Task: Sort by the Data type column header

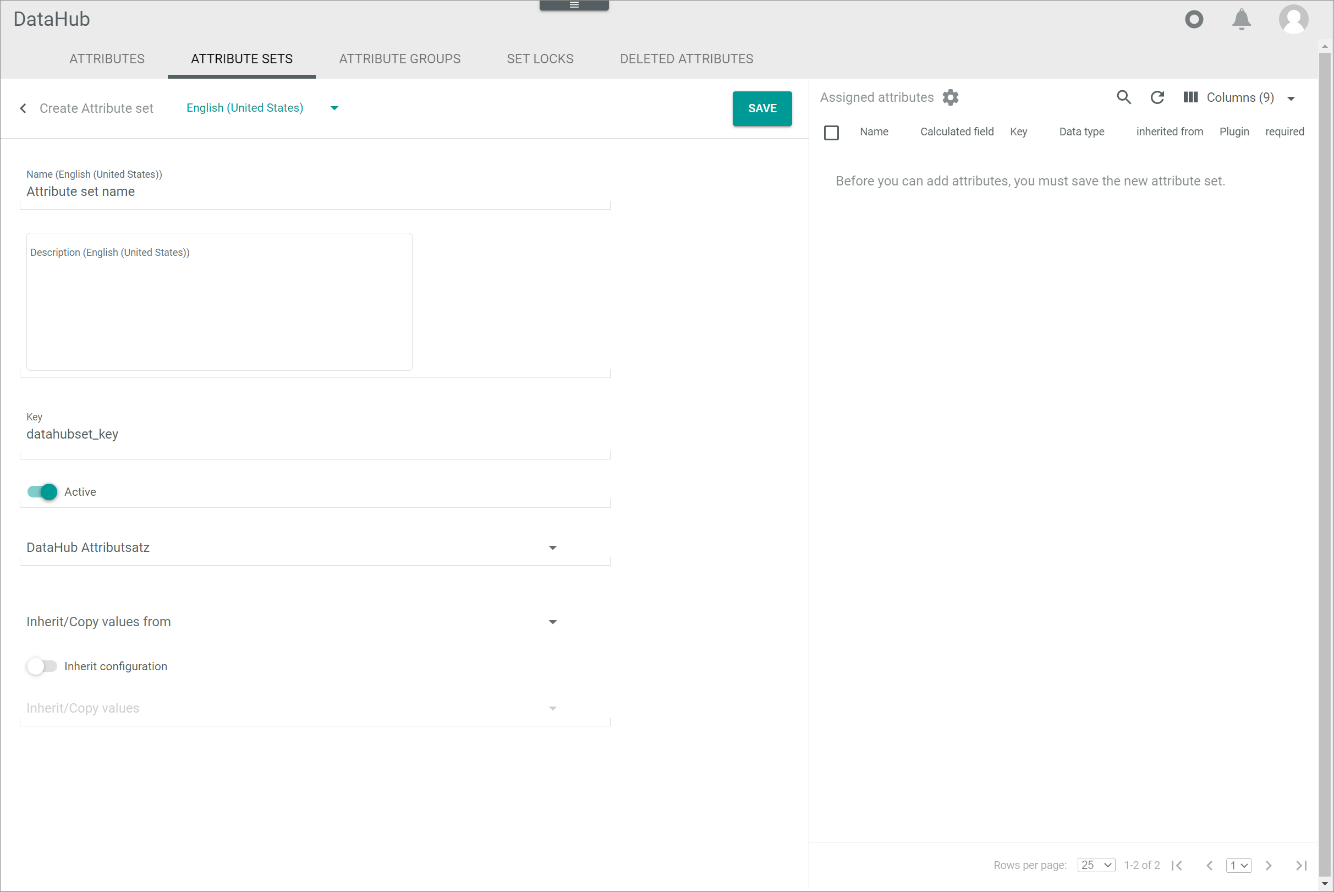Action: coord(1082,132)
